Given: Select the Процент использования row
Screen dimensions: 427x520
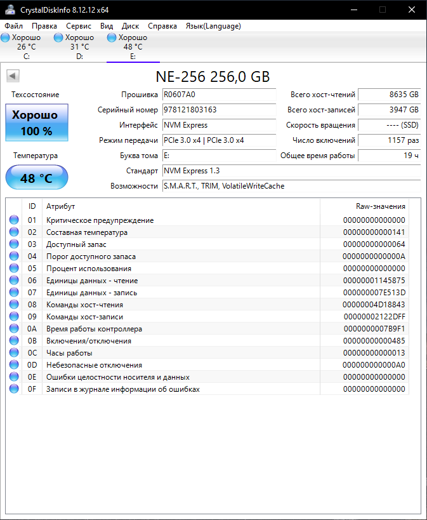Looking at the screenshot, I should click(207, 268).
